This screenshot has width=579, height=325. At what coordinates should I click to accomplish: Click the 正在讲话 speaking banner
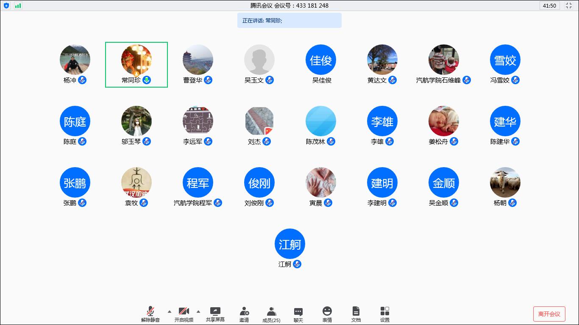pos(289,20)
